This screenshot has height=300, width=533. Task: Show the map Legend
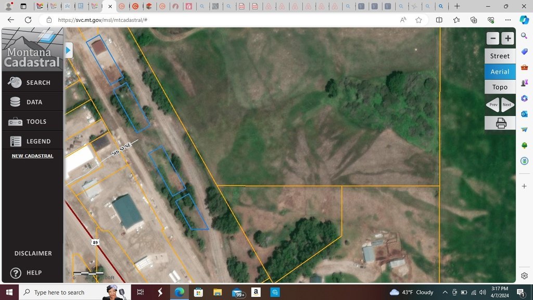pos(32,141)
